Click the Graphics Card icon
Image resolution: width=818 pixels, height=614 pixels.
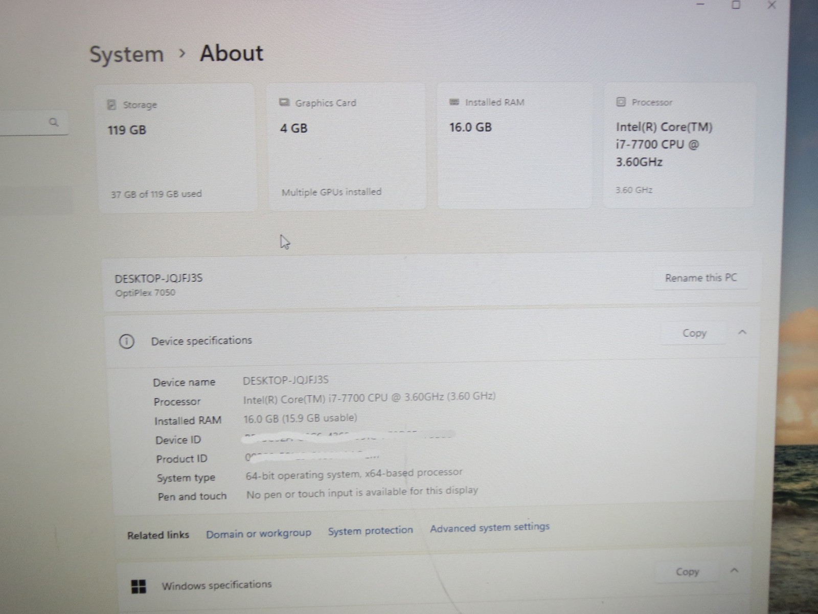(284, 103)
